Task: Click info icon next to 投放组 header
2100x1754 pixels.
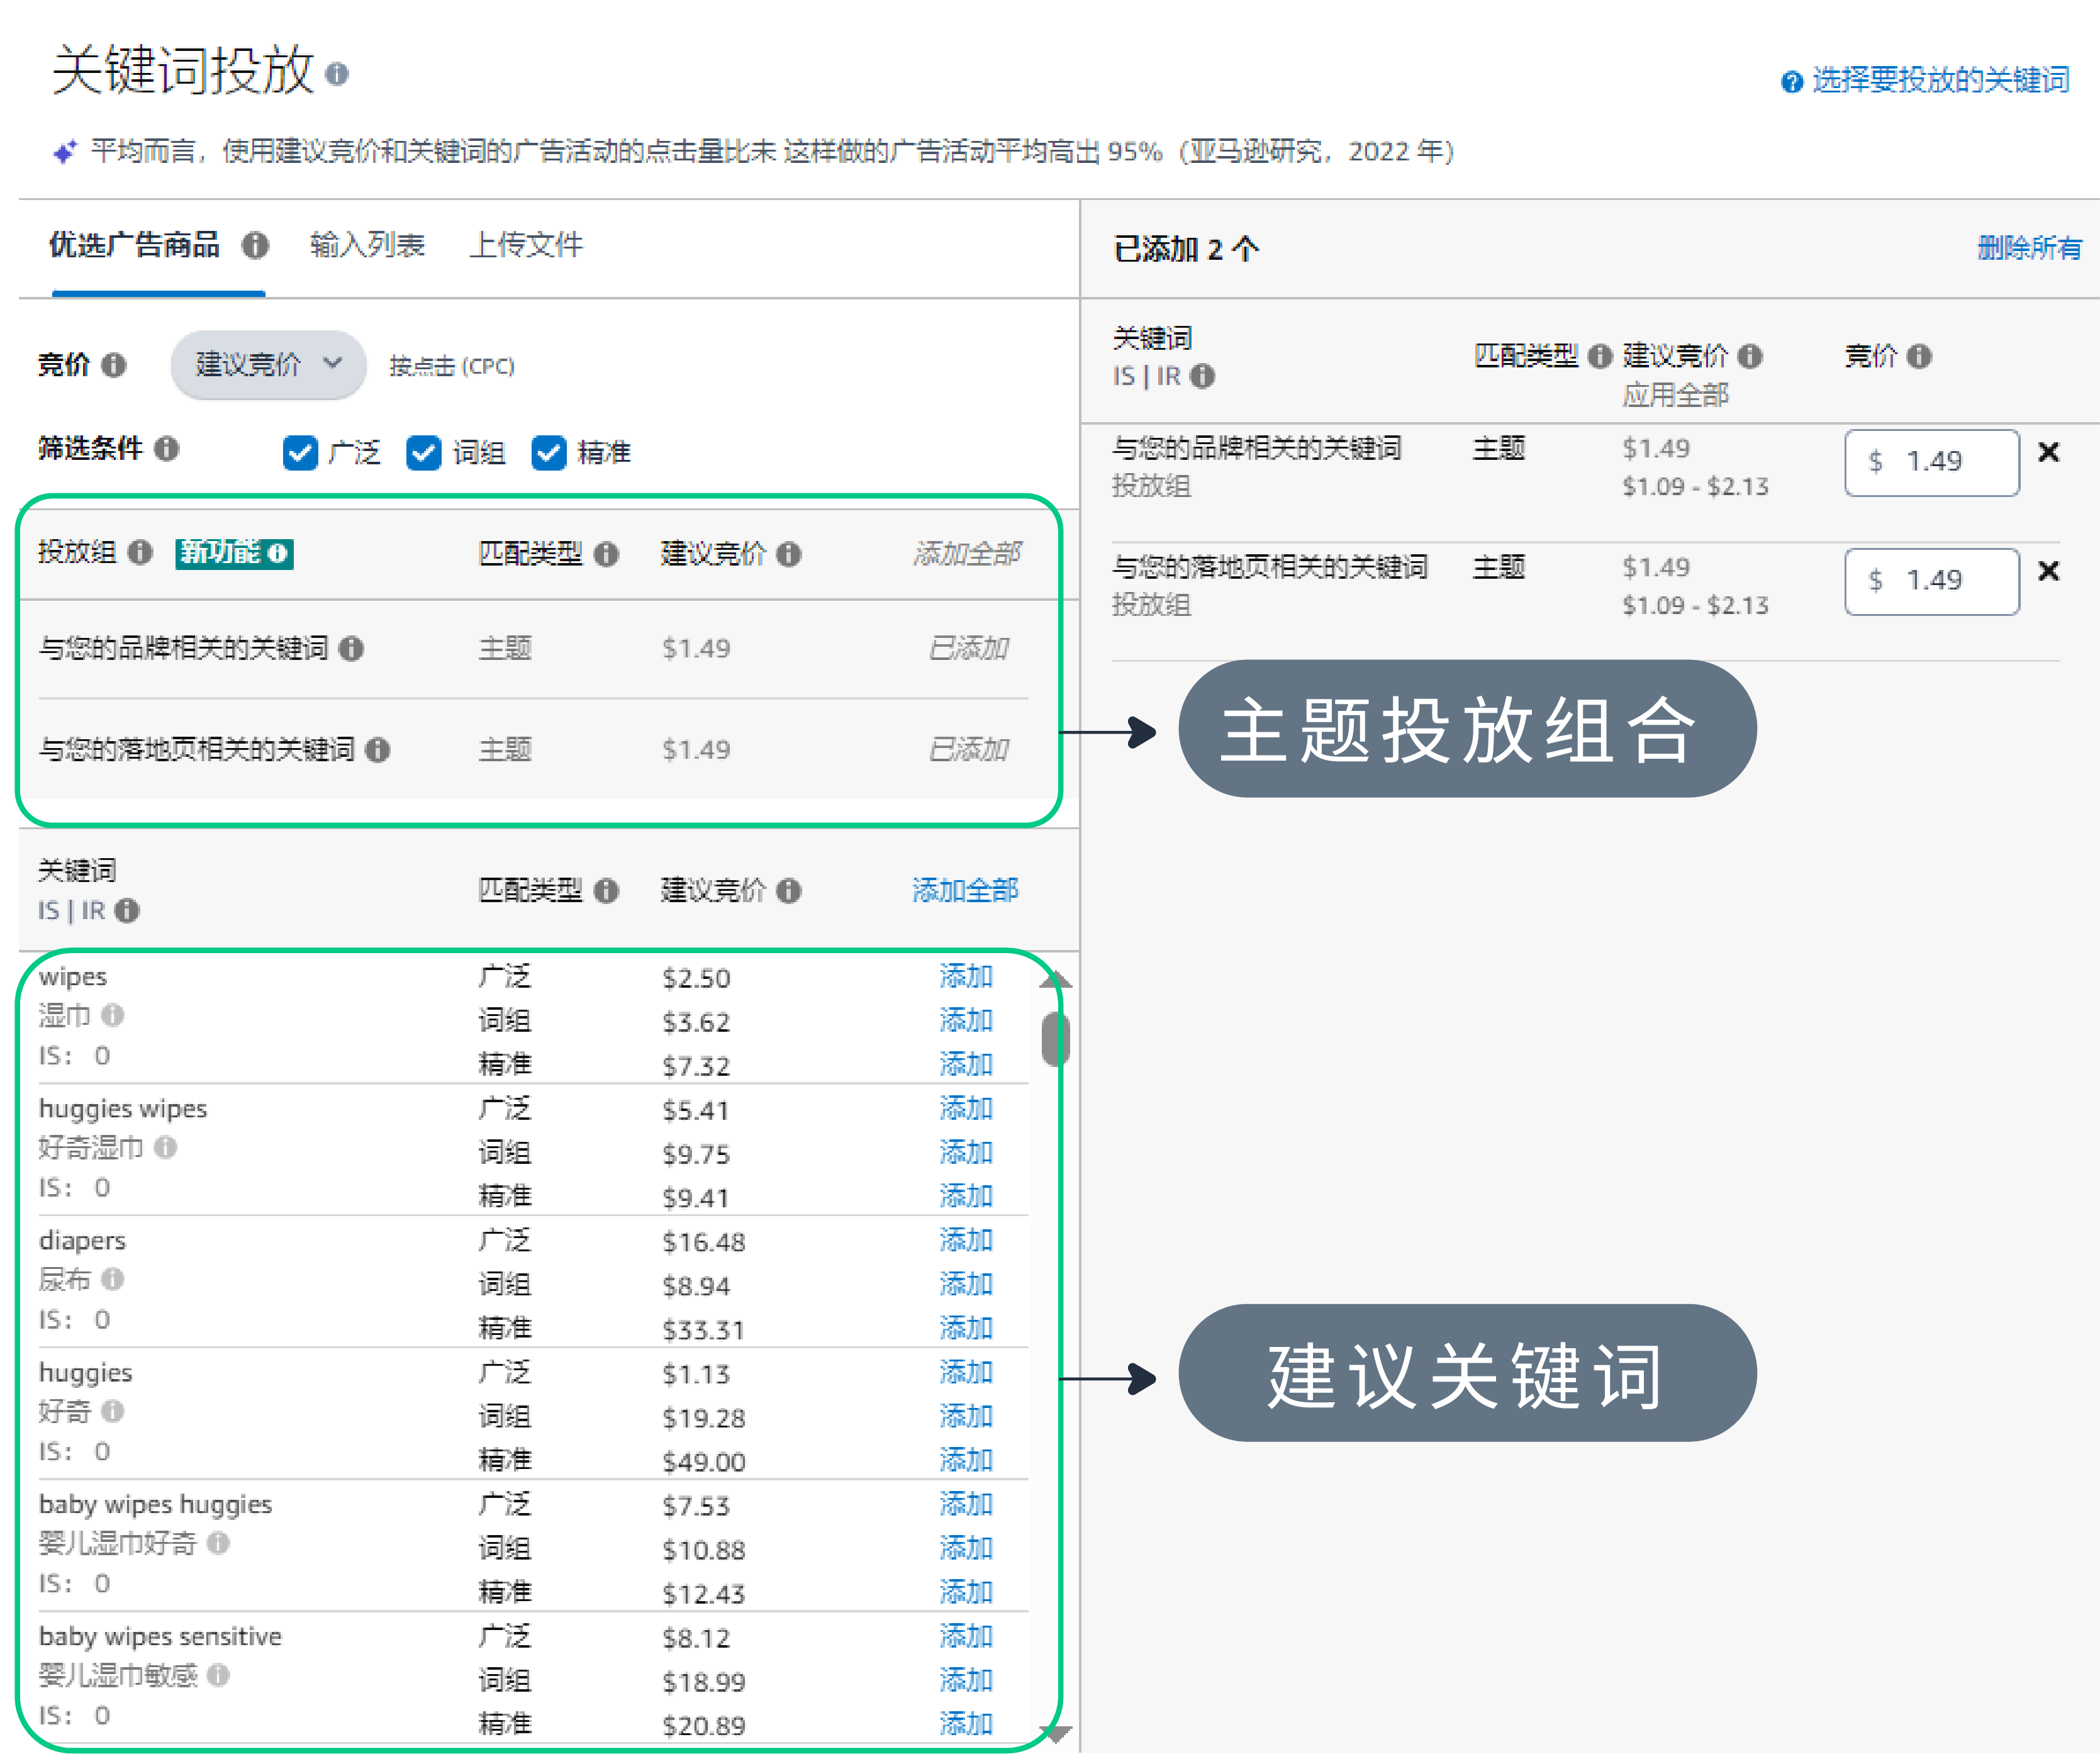Action: (141, 552)
